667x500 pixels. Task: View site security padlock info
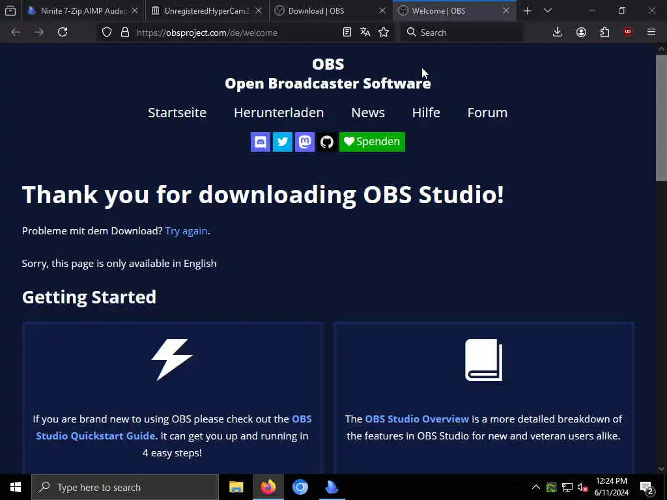(125, 33)
